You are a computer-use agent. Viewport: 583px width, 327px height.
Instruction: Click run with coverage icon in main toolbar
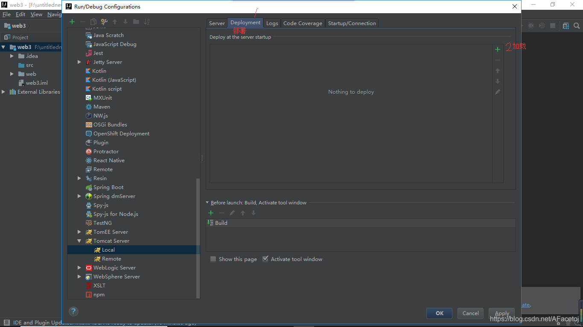(542, 26)
